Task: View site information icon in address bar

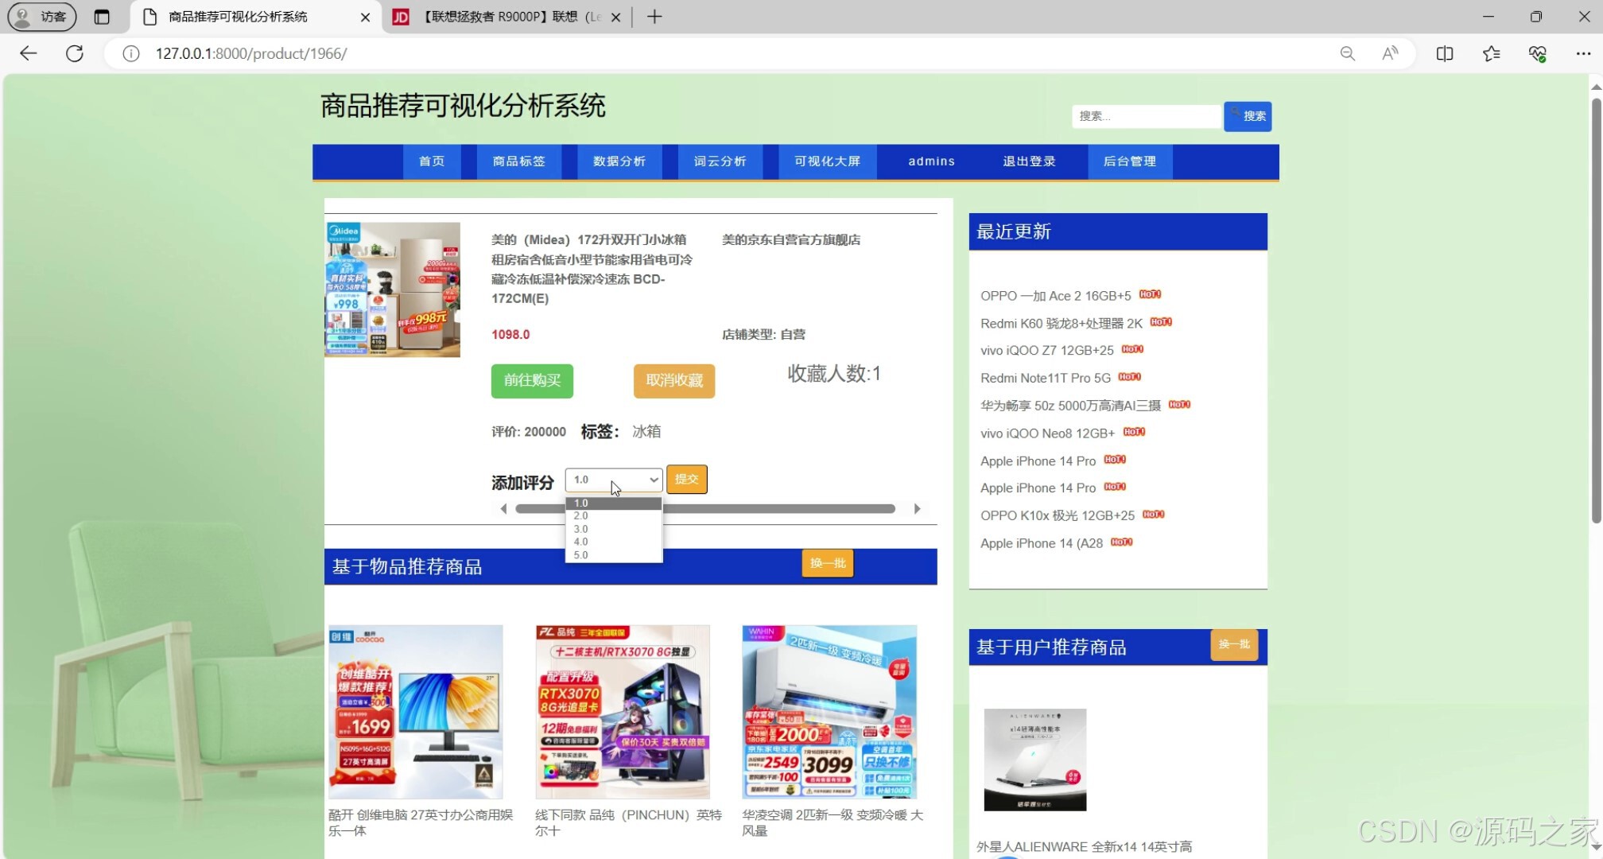Action: click(131, 53)
